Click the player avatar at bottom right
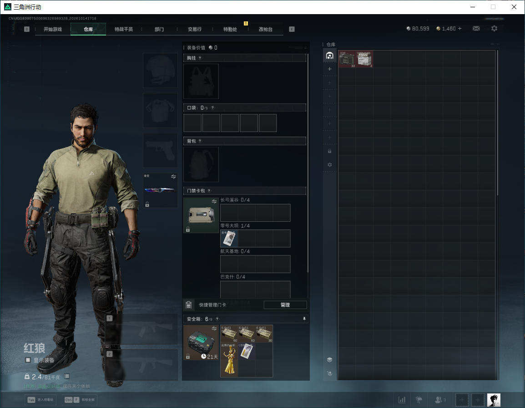The image size is (525, 408). click(x=494, y=400)
